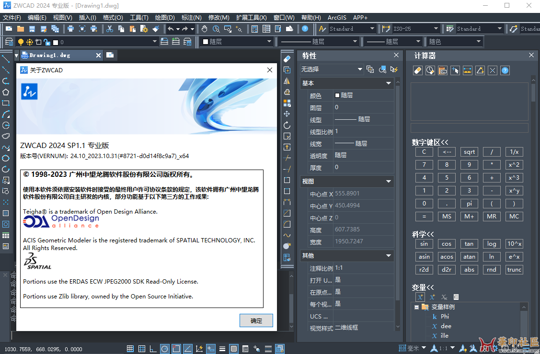The width and height of the screenshot is (540, 354).
Task: Select the Rectangle tool in left toolbar
Action: coord(6,103)
